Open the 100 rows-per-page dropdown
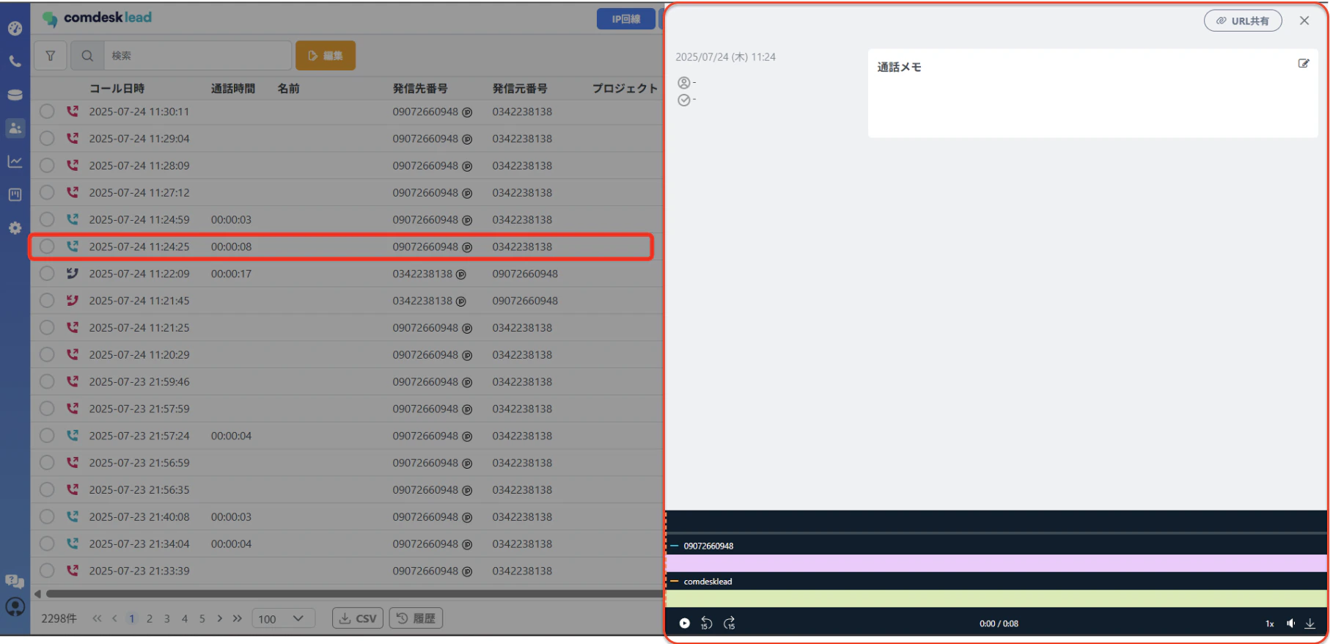Image resolution: width=1330 pixels, height=644 pixels. click(x=283, y=618)
